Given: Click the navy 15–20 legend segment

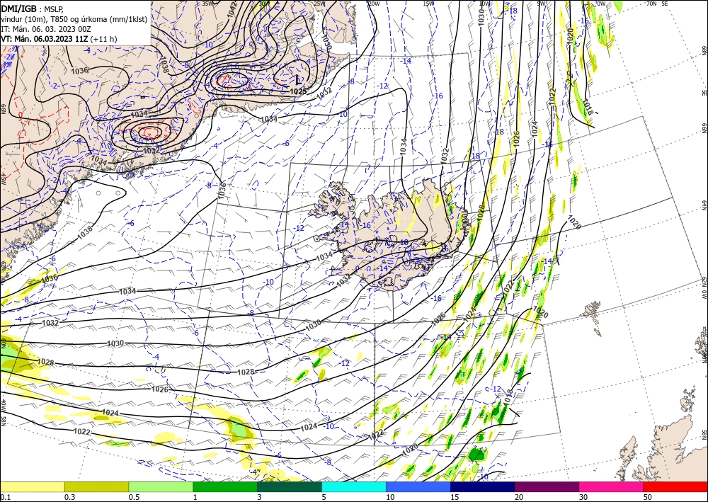Looking at the screenshot, I should click(x=483, y=486).
